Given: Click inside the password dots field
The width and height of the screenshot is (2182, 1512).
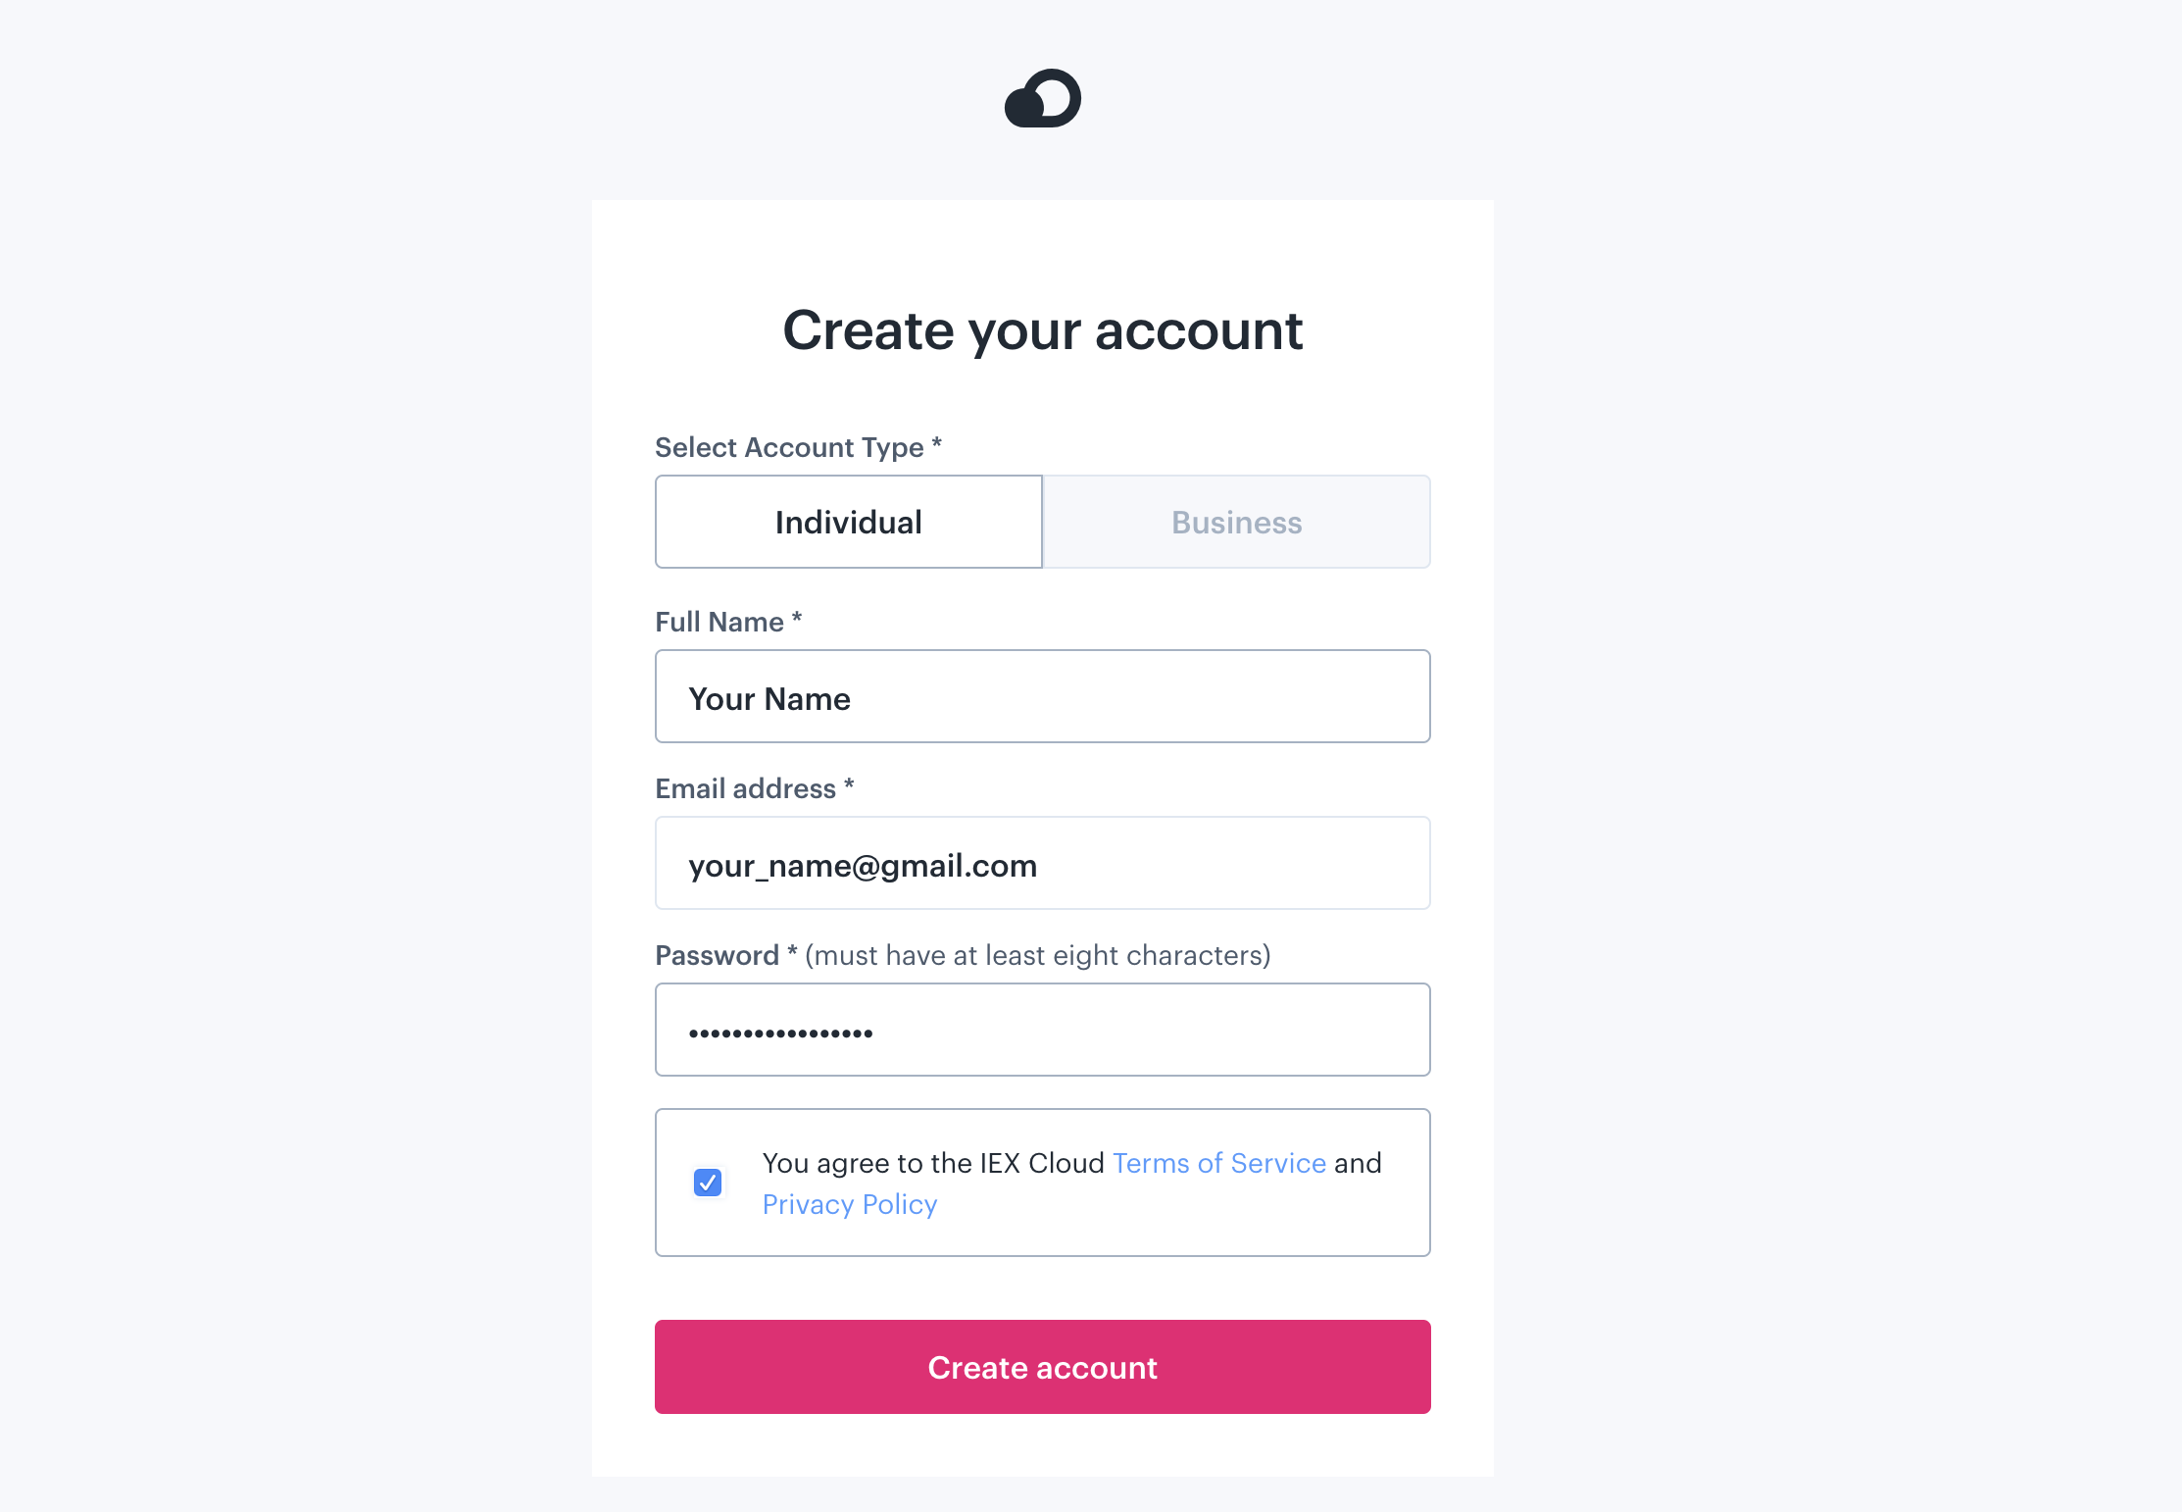Looking at the screenshot, I should click(x=1043, y=1030).
